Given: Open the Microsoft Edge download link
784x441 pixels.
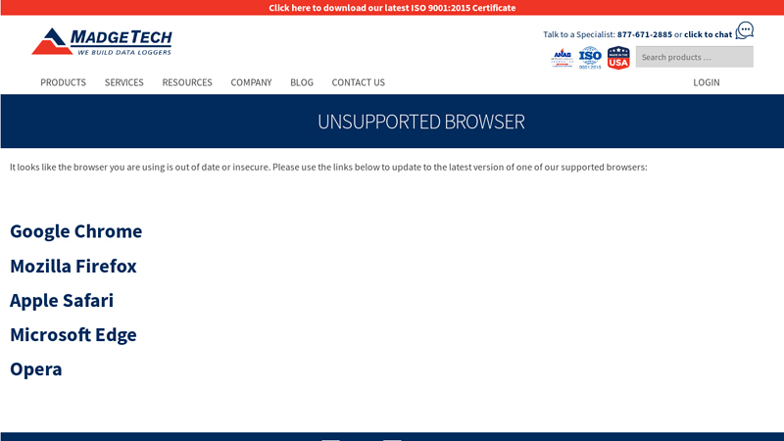Looking at the screenshot, I should coord(73,334).
